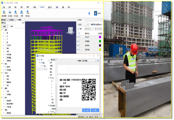The height and width of the screenshot is (120, 174).
Task: Uncheck the row 1 checkbox in status table
Action: click(79, 37)
